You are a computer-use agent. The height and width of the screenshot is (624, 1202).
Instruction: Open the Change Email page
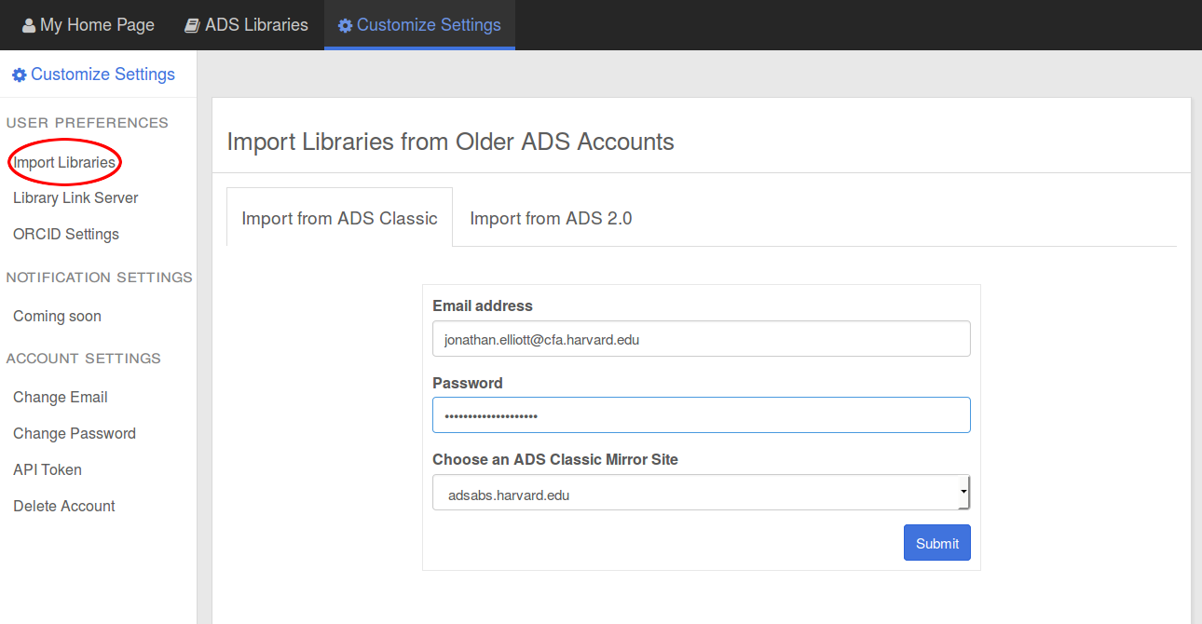(61, 398)
